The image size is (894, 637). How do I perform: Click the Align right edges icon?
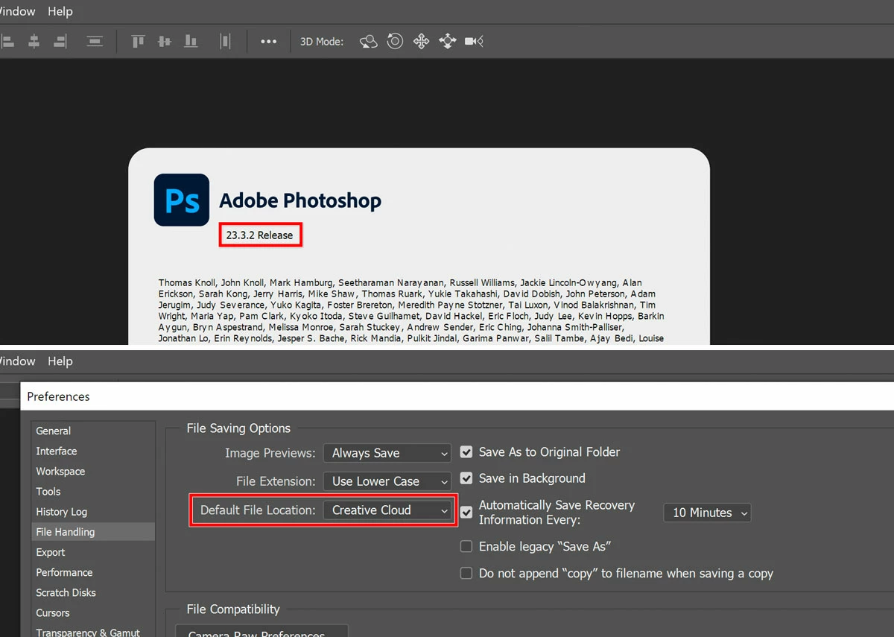pos(60,42)
